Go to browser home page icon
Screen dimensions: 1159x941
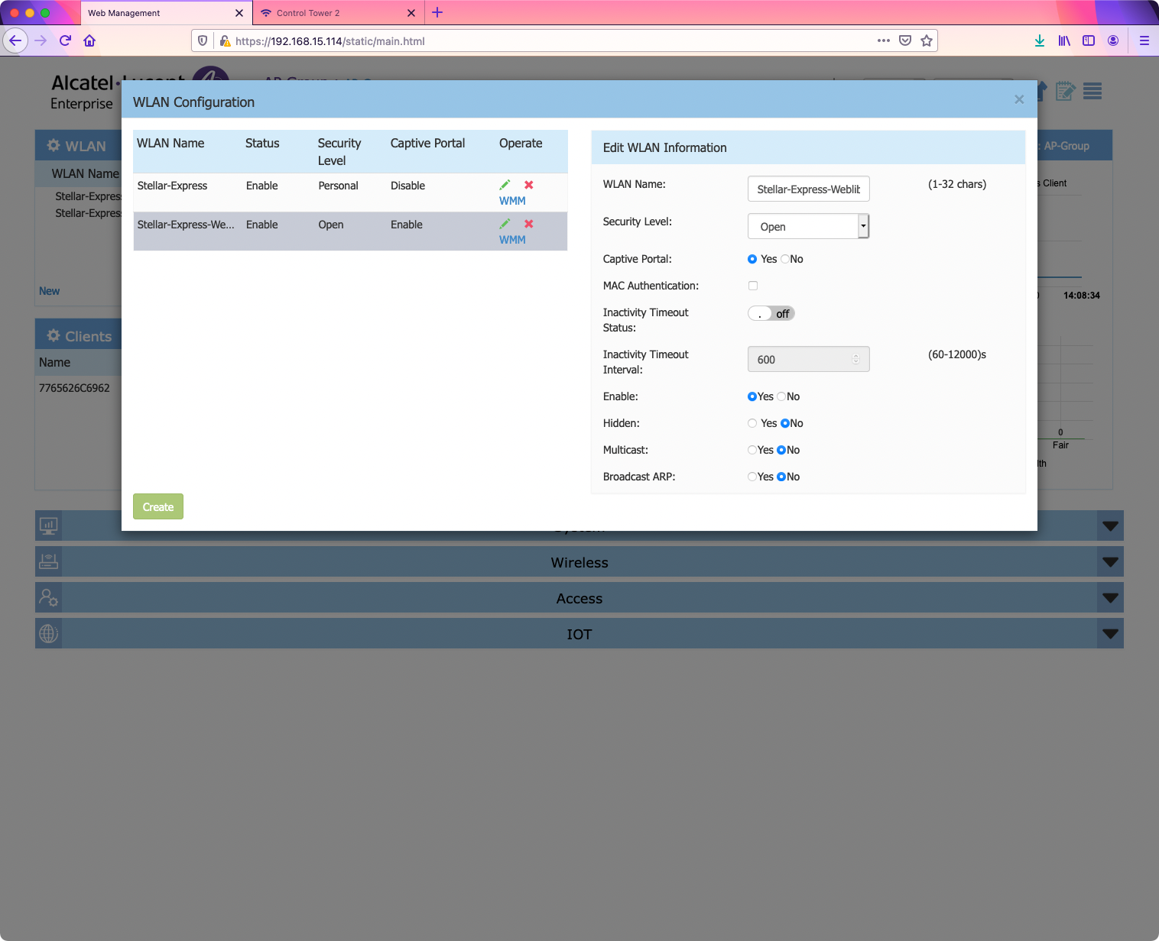tap(89, 40)
